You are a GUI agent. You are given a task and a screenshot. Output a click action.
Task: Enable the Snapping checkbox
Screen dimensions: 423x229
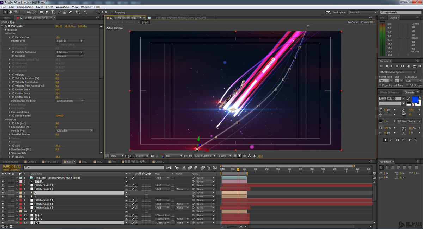(112, 12)
